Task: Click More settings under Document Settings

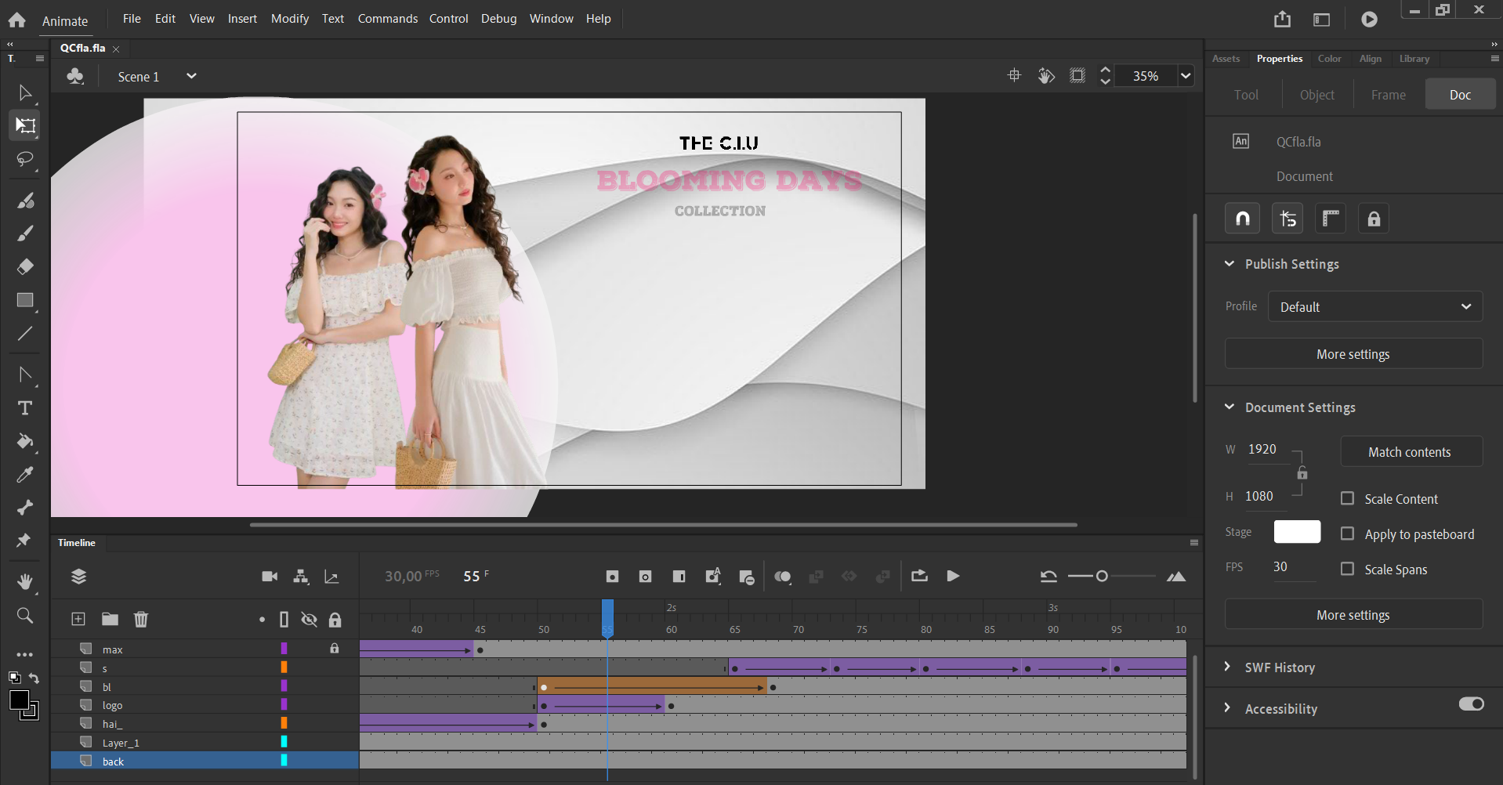Action: pos(1353,615)
